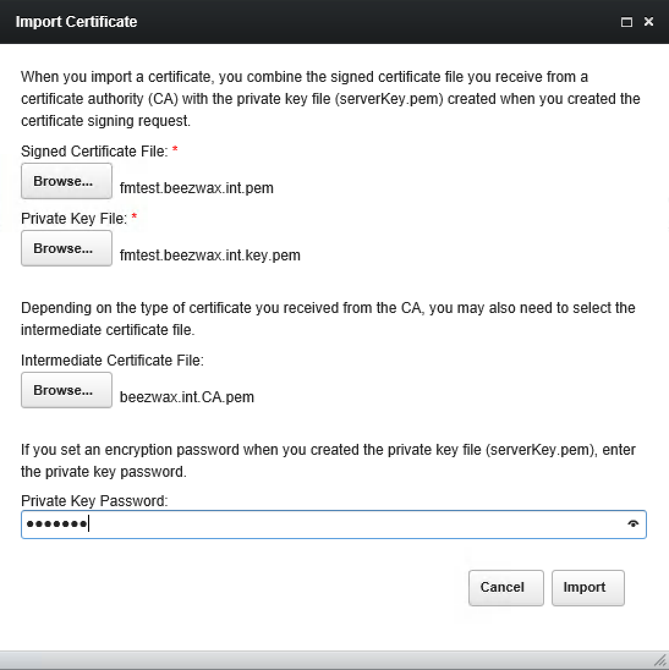Image resolution: width=669 pixels, height=670 pixels.
Task: Browse for a Private Key File
Action: (66, 248)
